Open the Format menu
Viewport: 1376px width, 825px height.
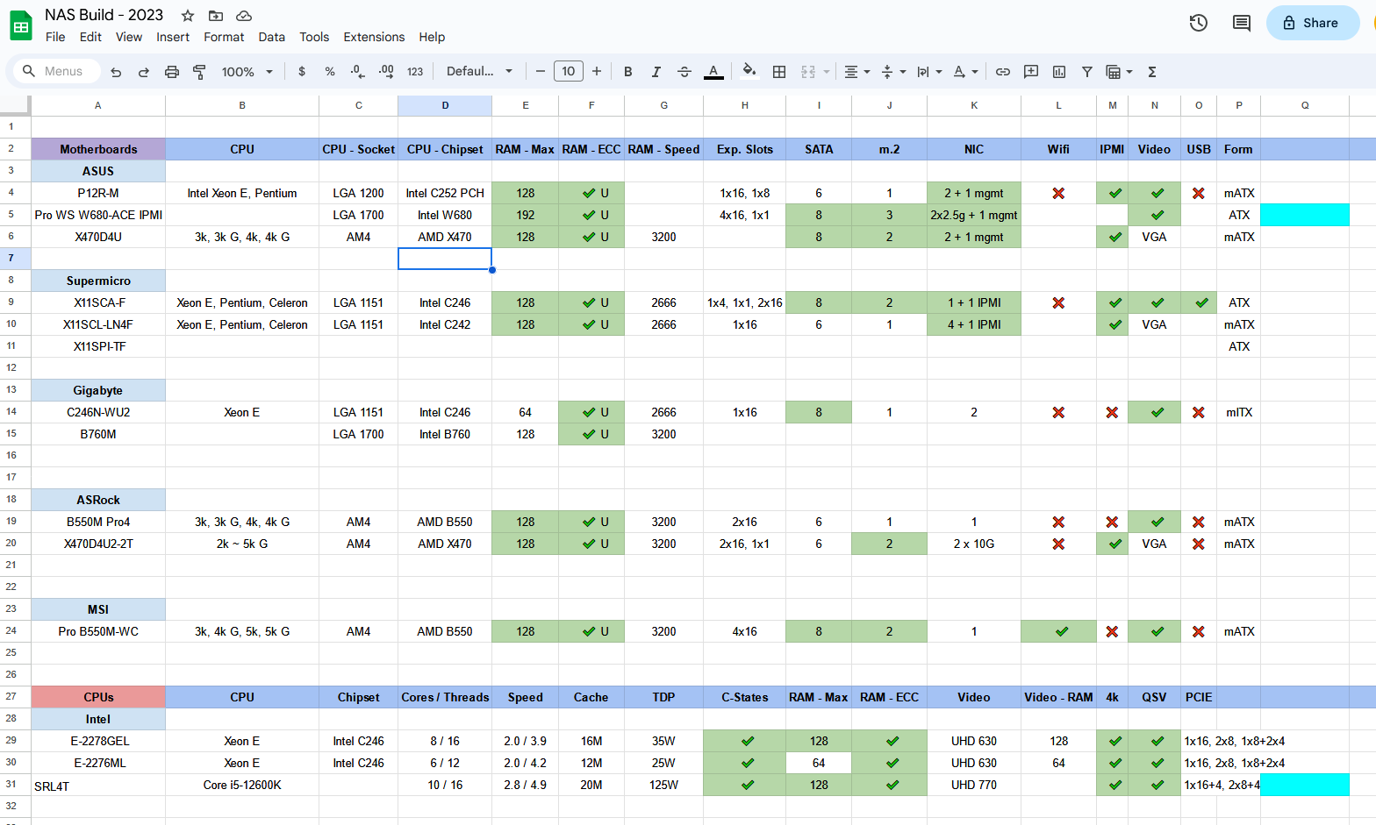[x=224, y=37]
